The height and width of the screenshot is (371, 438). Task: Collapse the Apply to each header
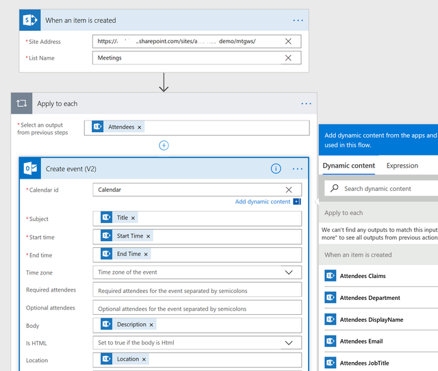click(164, 103)
